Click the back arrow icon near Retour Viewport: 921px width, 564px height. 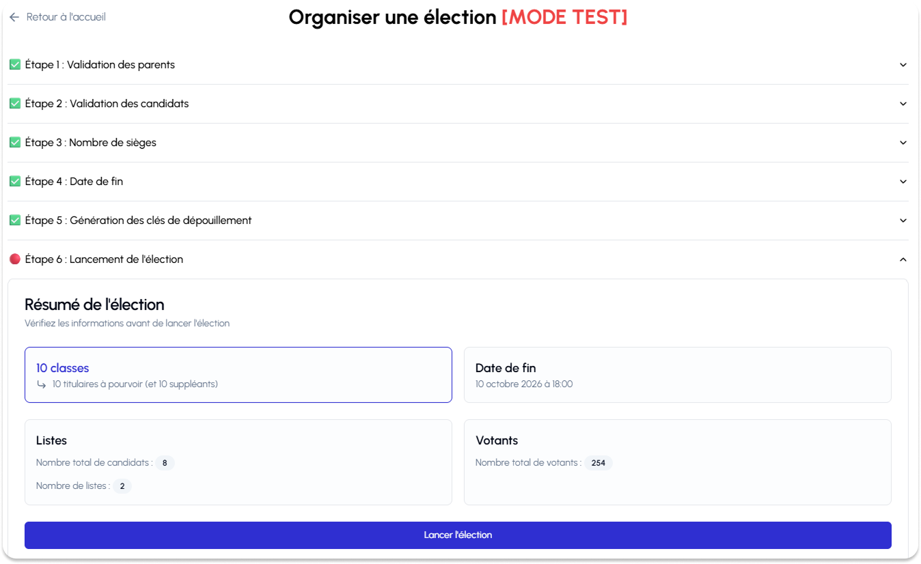(x=14, y=17)
